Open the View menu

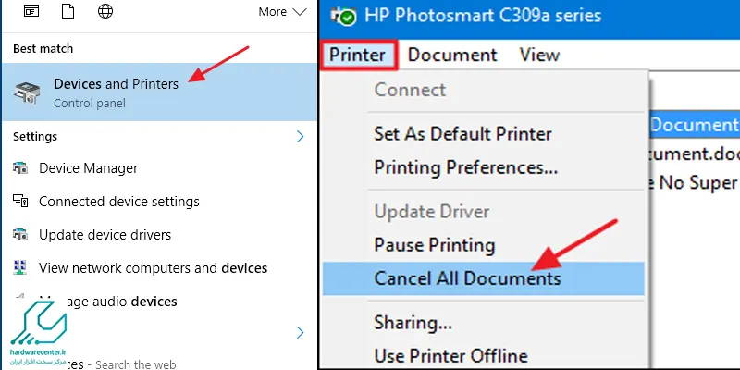[x=539, y=55]
